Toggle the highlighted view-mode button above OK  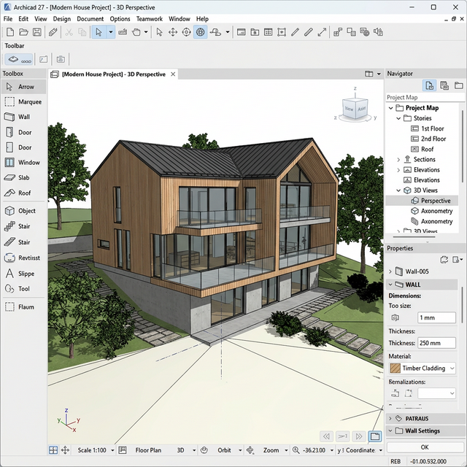374,436
